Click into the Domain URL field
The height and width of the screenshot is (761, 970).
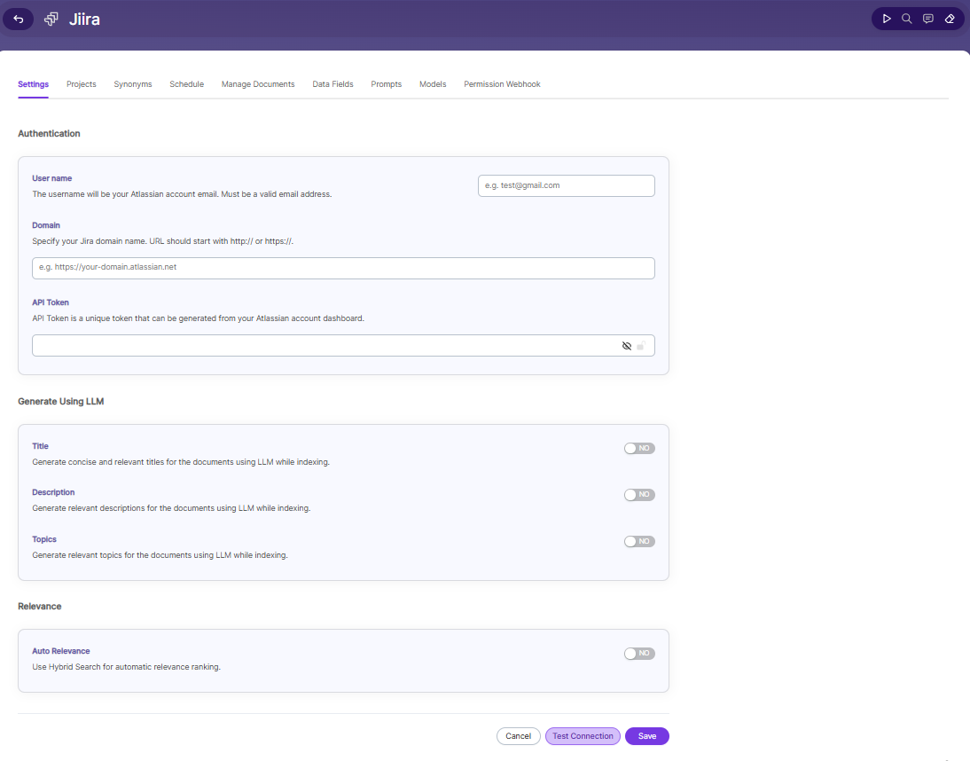(343, 268)
